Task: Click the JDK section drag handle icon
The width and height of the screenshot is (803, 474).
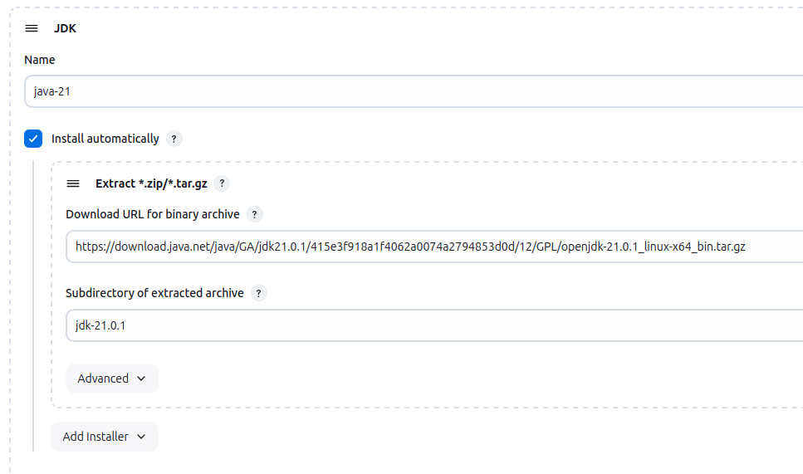Action: coord(32,28)
